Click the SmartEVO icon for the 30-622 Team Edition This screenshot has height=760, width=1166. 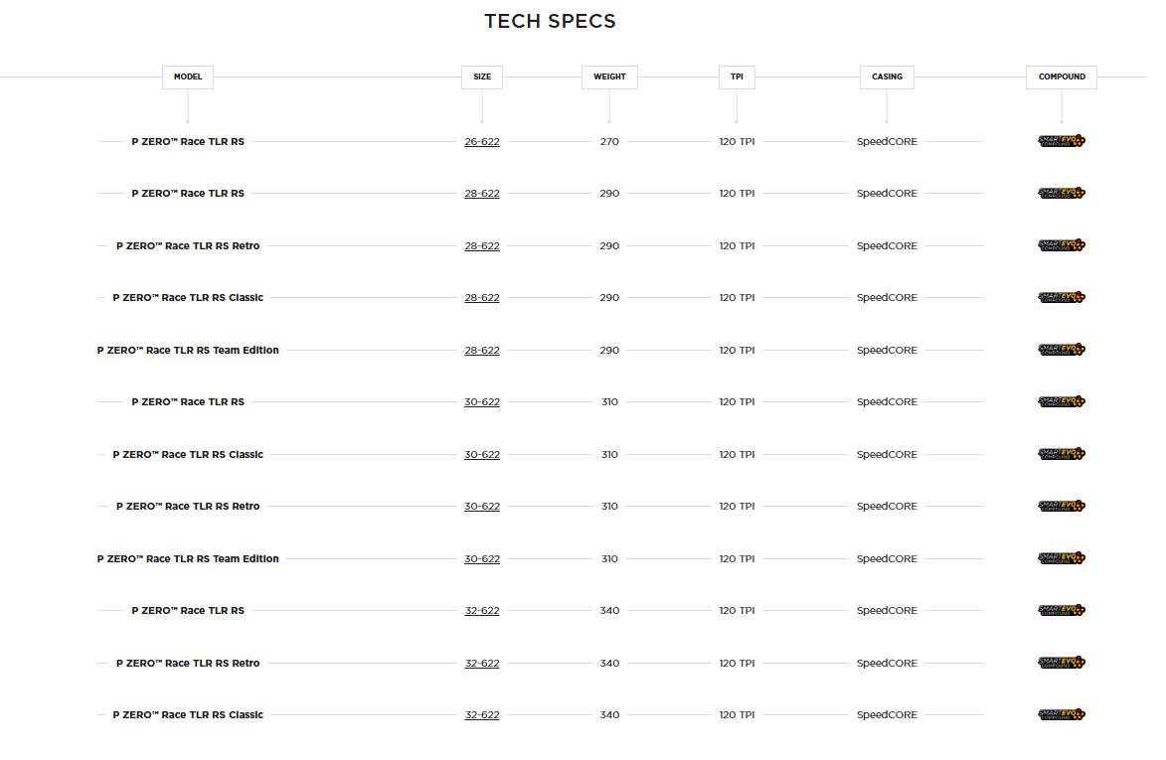(x=1061, y=558)
